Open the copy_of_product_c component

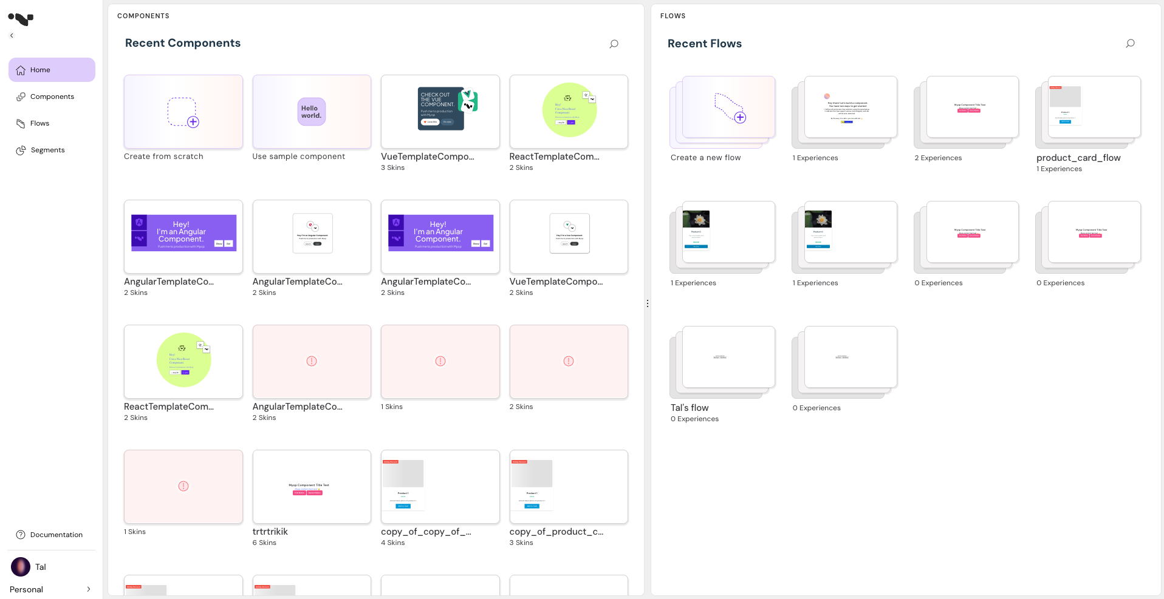click(x=569, y=487)
